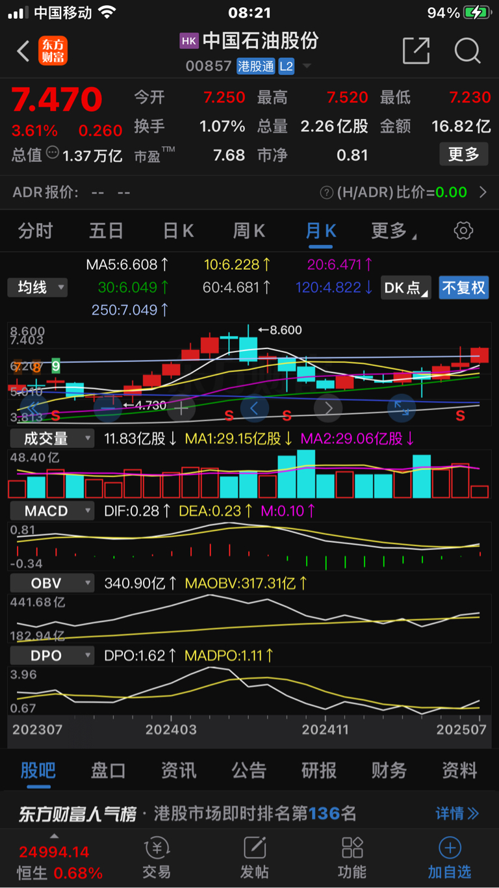Screen dimensions: 499x888
Task: Tap the 中国石油股份 stock title
Action: [260, 41]
